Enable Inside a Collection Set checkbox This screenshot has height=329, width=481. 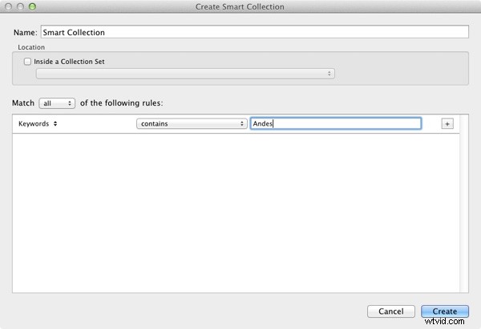coord(27,62)
